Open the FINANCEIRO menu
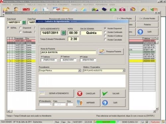 pos(76,5)
